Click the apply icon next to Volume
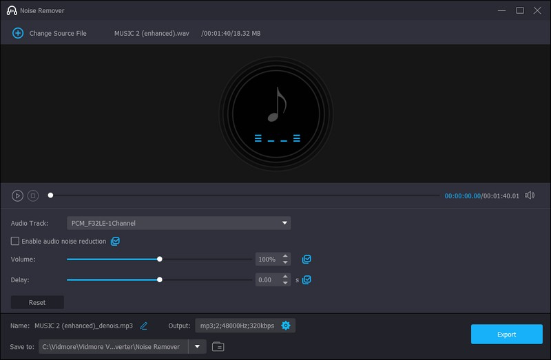This screenshot has height=360, width=551. pos(307,260)
